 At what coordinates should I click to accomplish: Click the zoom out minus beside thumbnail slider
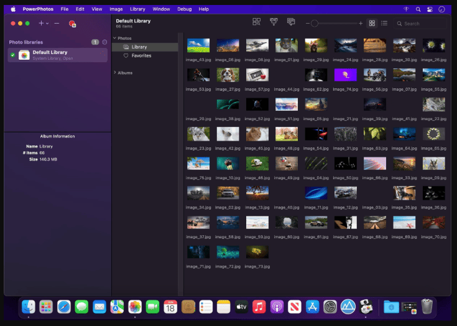pyautogui.click(x=308, y=24)
